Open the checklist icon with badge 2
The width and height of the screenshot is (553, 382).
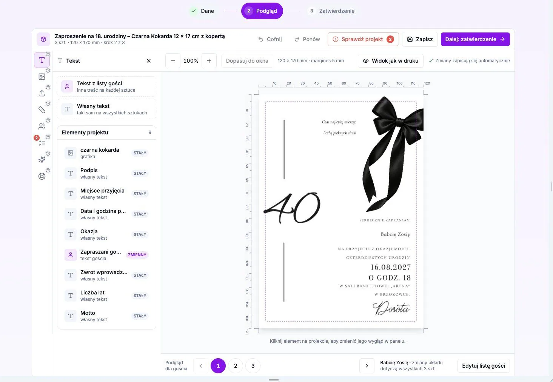(x=42, y=143)
